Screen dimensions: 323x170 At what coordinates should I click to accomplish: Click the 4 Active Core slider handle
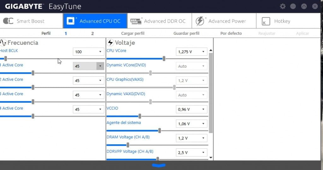33,116
